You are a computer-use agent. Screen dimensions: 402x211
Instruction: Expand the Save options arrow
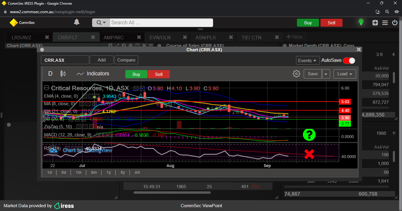[x=326, y=74]
